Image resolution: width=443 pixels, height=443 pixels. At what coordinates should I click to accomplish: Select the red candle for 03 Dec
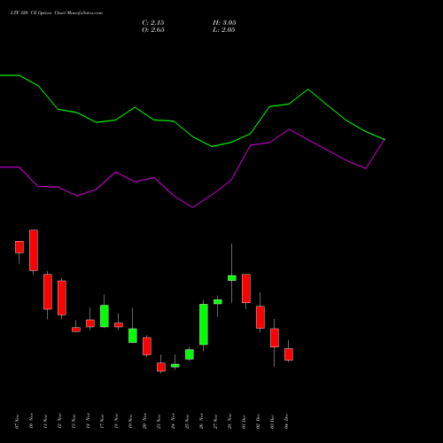275,338
